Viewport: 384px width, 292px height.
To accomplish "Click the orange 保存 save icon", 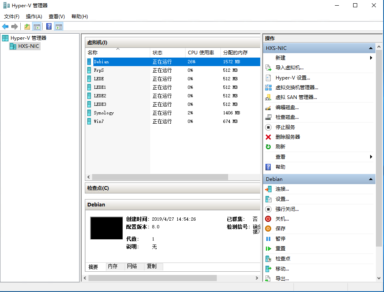I will tap(268, 229).
